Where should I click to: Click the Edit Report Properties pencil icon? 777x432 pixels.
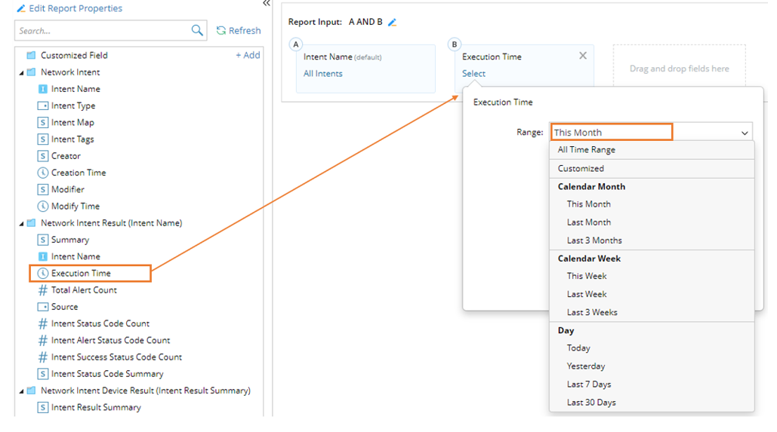coord(21,8)
